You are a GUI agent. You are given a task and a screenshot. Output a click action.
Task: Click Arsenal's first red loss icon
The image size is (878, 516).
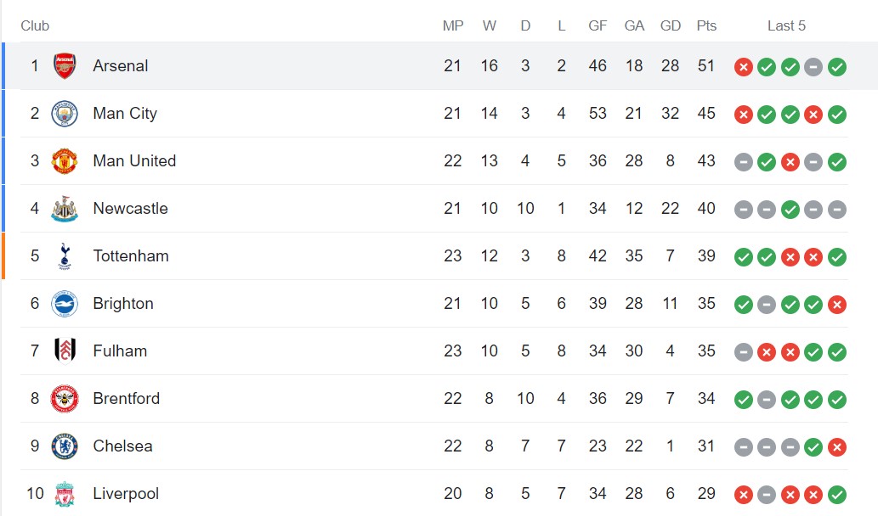[x=743, y=67]
